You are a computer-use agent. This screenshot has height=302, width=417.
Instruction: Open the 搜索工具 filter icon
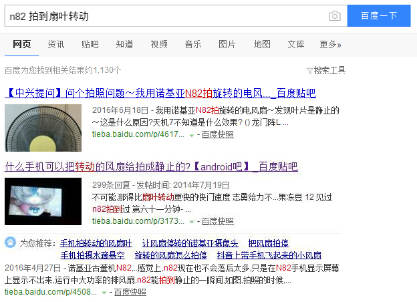[309, 71]
